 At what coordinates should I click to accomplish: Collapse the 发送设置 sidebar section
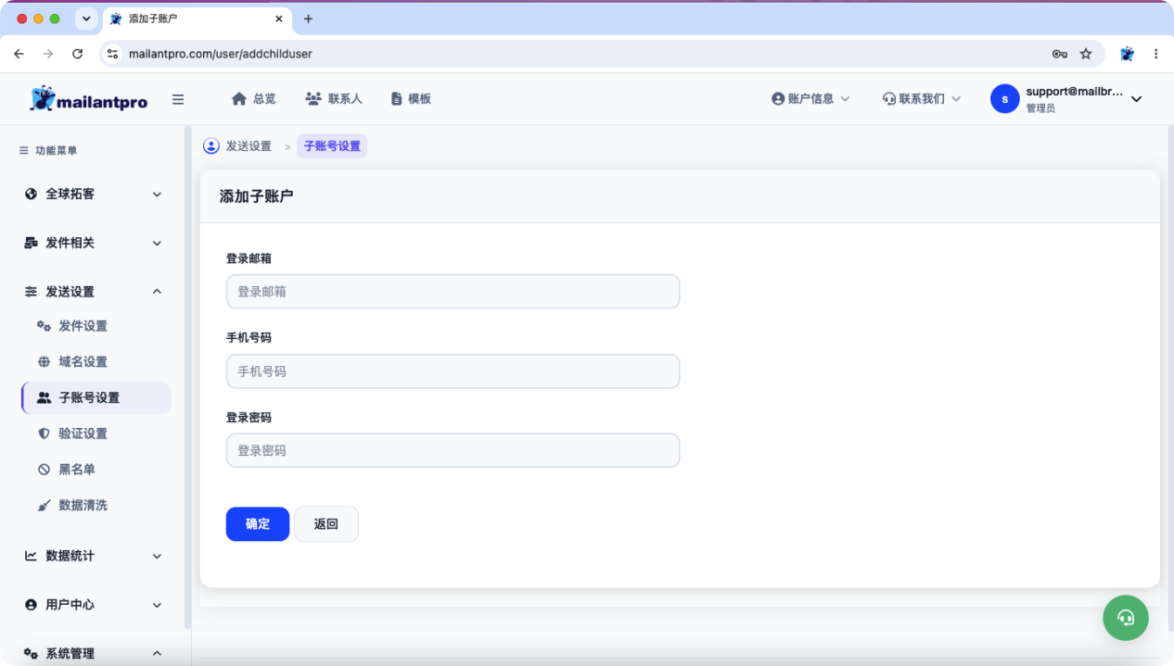pyautogui.click(x=93, y=291)
